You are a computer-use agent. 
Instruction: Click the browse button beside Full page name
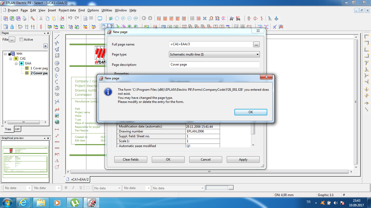click(256, 44)
